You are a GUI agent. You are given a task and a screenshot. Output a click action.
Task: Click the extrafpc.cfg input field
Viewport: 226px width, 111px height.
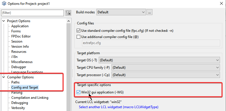pyautogui.click(x=151, y=43)
